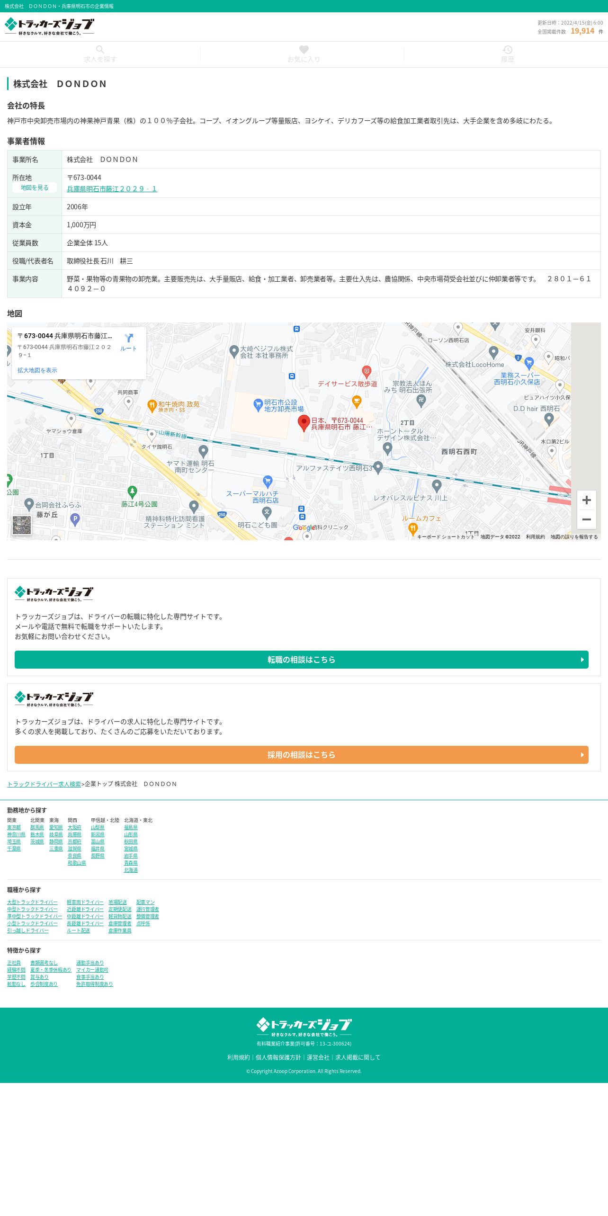Zoom out on the map with minus
This screenshot has width=608, height=1216.
pyautogui.click(x=586, y=519)
